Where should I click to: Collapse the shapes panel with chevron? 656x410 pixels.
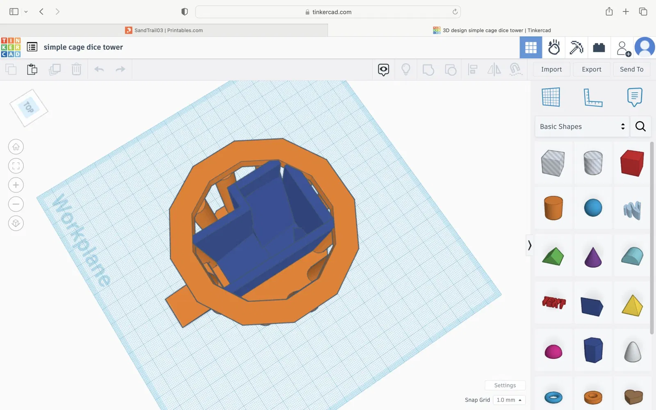click(x=529, y=245)
